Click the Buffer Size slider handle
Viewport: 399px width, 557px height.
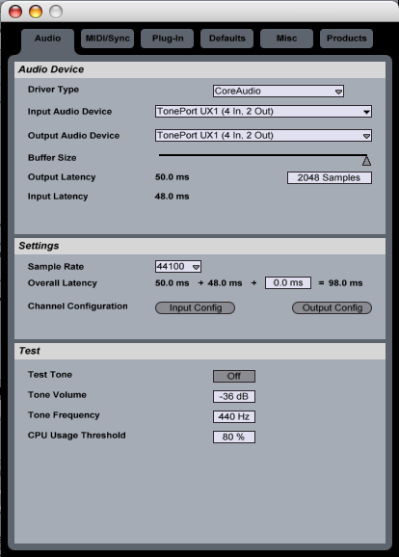point(366,161)
